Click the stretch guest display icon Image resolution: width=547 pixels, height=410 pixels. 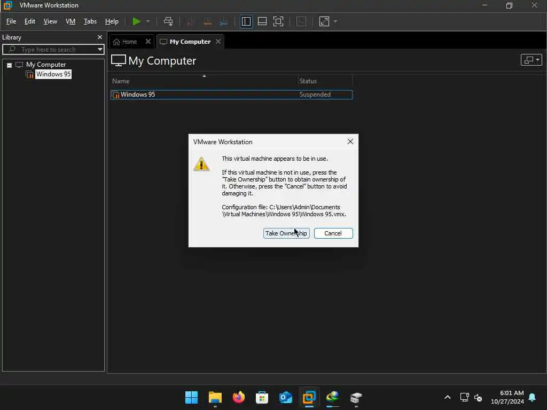pyautogui.click(x=324, y=21)
